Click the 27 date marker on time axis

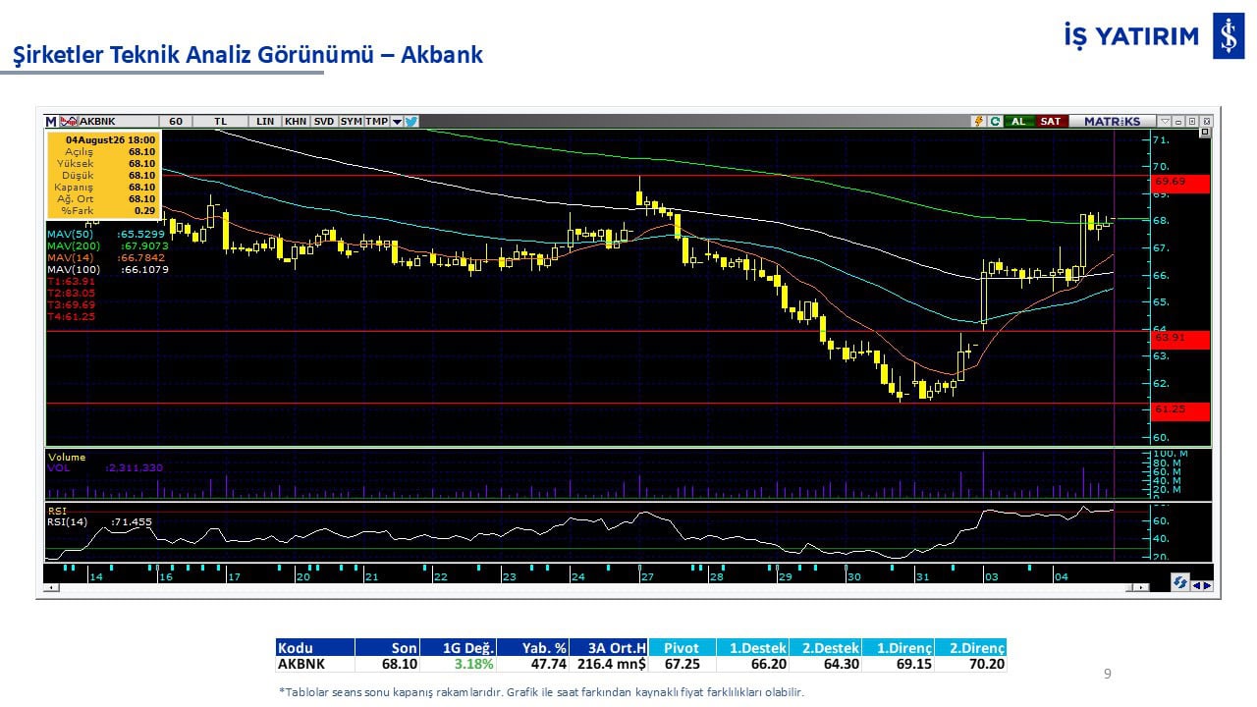[647, 576]
